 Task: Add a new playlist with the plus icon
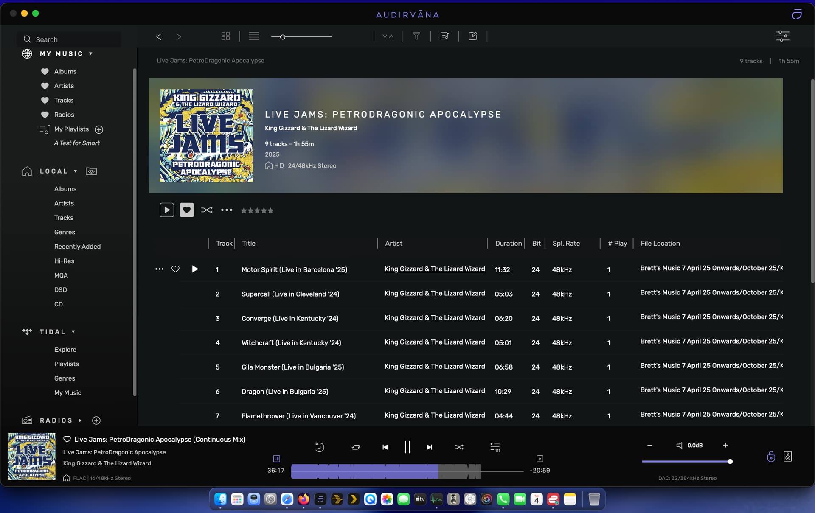tap(99, 129)
